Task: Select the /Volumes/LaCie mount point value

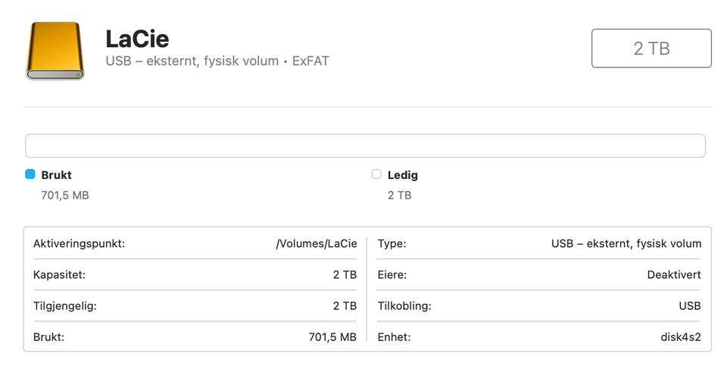Action: (317, 244)
